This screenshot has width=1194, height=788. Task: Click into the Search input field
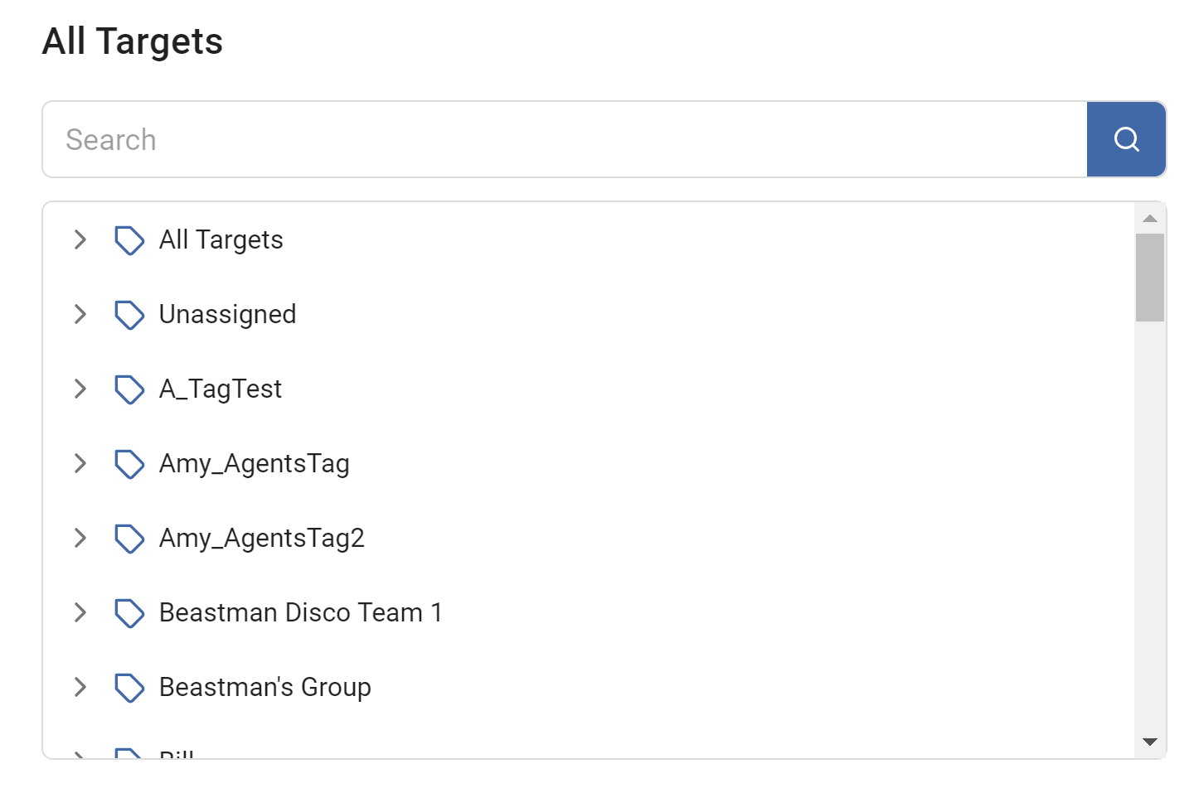(x=564, y=139)
